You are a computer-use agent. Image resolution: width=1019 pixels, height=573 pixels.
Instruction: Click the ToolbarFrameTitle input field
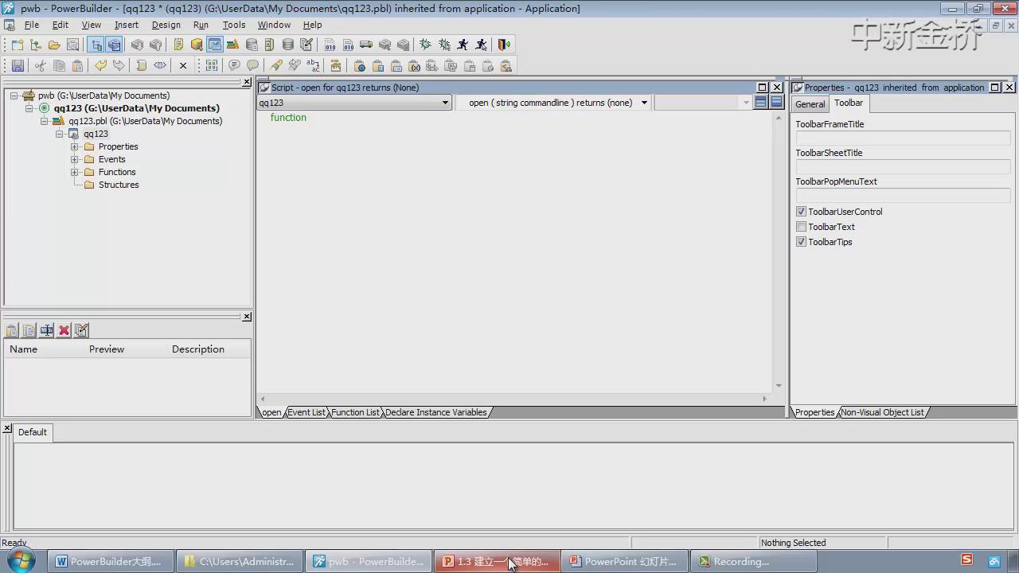[903, 138]
